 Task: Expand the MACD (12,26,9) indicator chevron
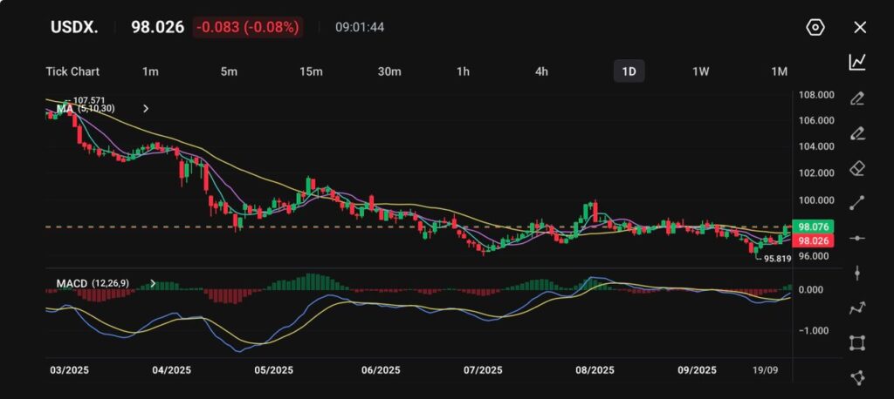pyautogui.click(x=153, y=284)
